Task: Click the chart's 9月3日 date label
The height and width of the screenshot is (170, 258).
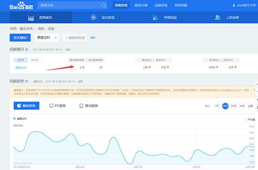Action: (x=197, y=167)
